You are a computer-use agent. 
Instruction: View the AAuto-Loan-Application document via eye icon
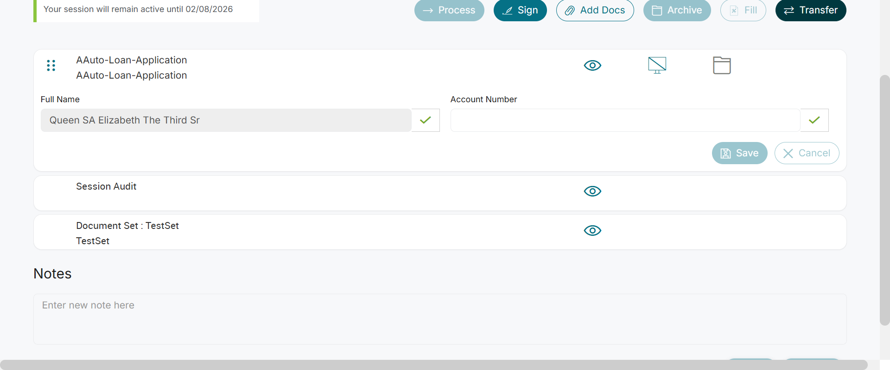(592, 66)
